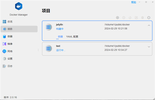The width and height of the screenshot is (155, 100).
Task: Click the 容器 cylinder icon
Action: (4, 36)
